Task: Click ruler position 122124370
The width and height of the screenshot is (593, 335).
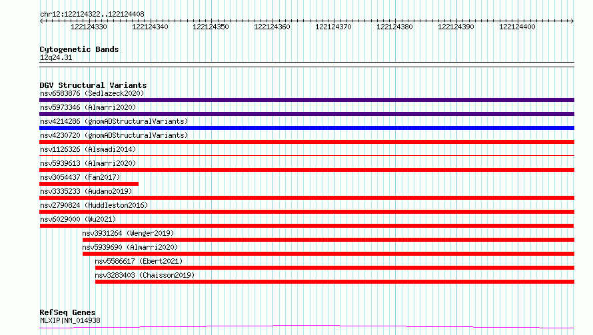Action: [334, 27]
